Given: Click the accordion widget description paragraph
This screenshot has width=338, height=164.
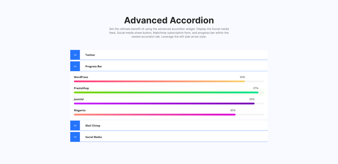Looking at the screenshot, I should pos(169,33).
